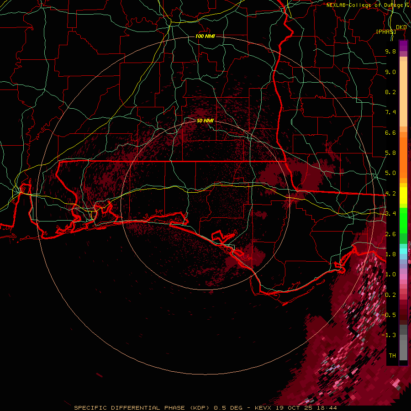Pick the orange segment of the color bar
Image resolution: width=411 pixels, height=411 pixels.
403,157
